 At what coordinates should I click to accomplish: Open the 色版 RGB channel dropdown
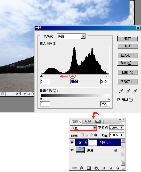coord(83,36)
